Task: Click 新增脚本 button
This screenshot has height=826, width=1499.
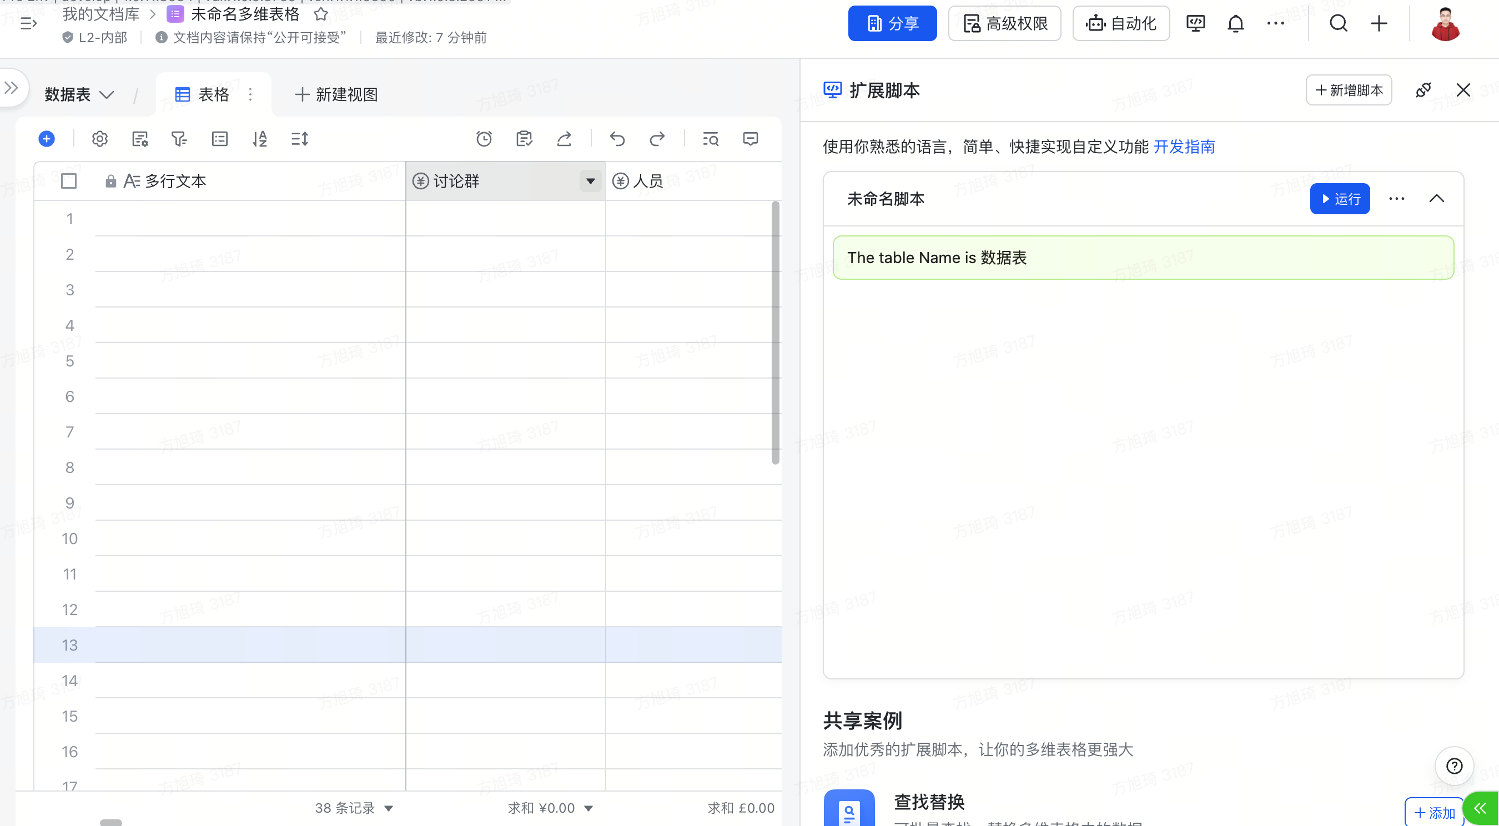Action: point(1349,90)
